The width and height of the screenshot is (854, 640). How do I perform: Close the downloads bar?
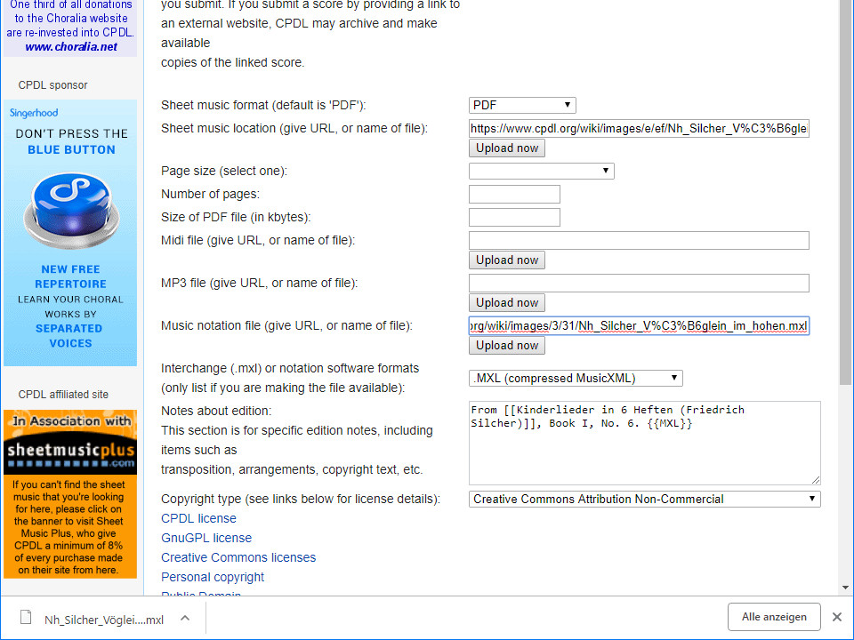(836, 617)
